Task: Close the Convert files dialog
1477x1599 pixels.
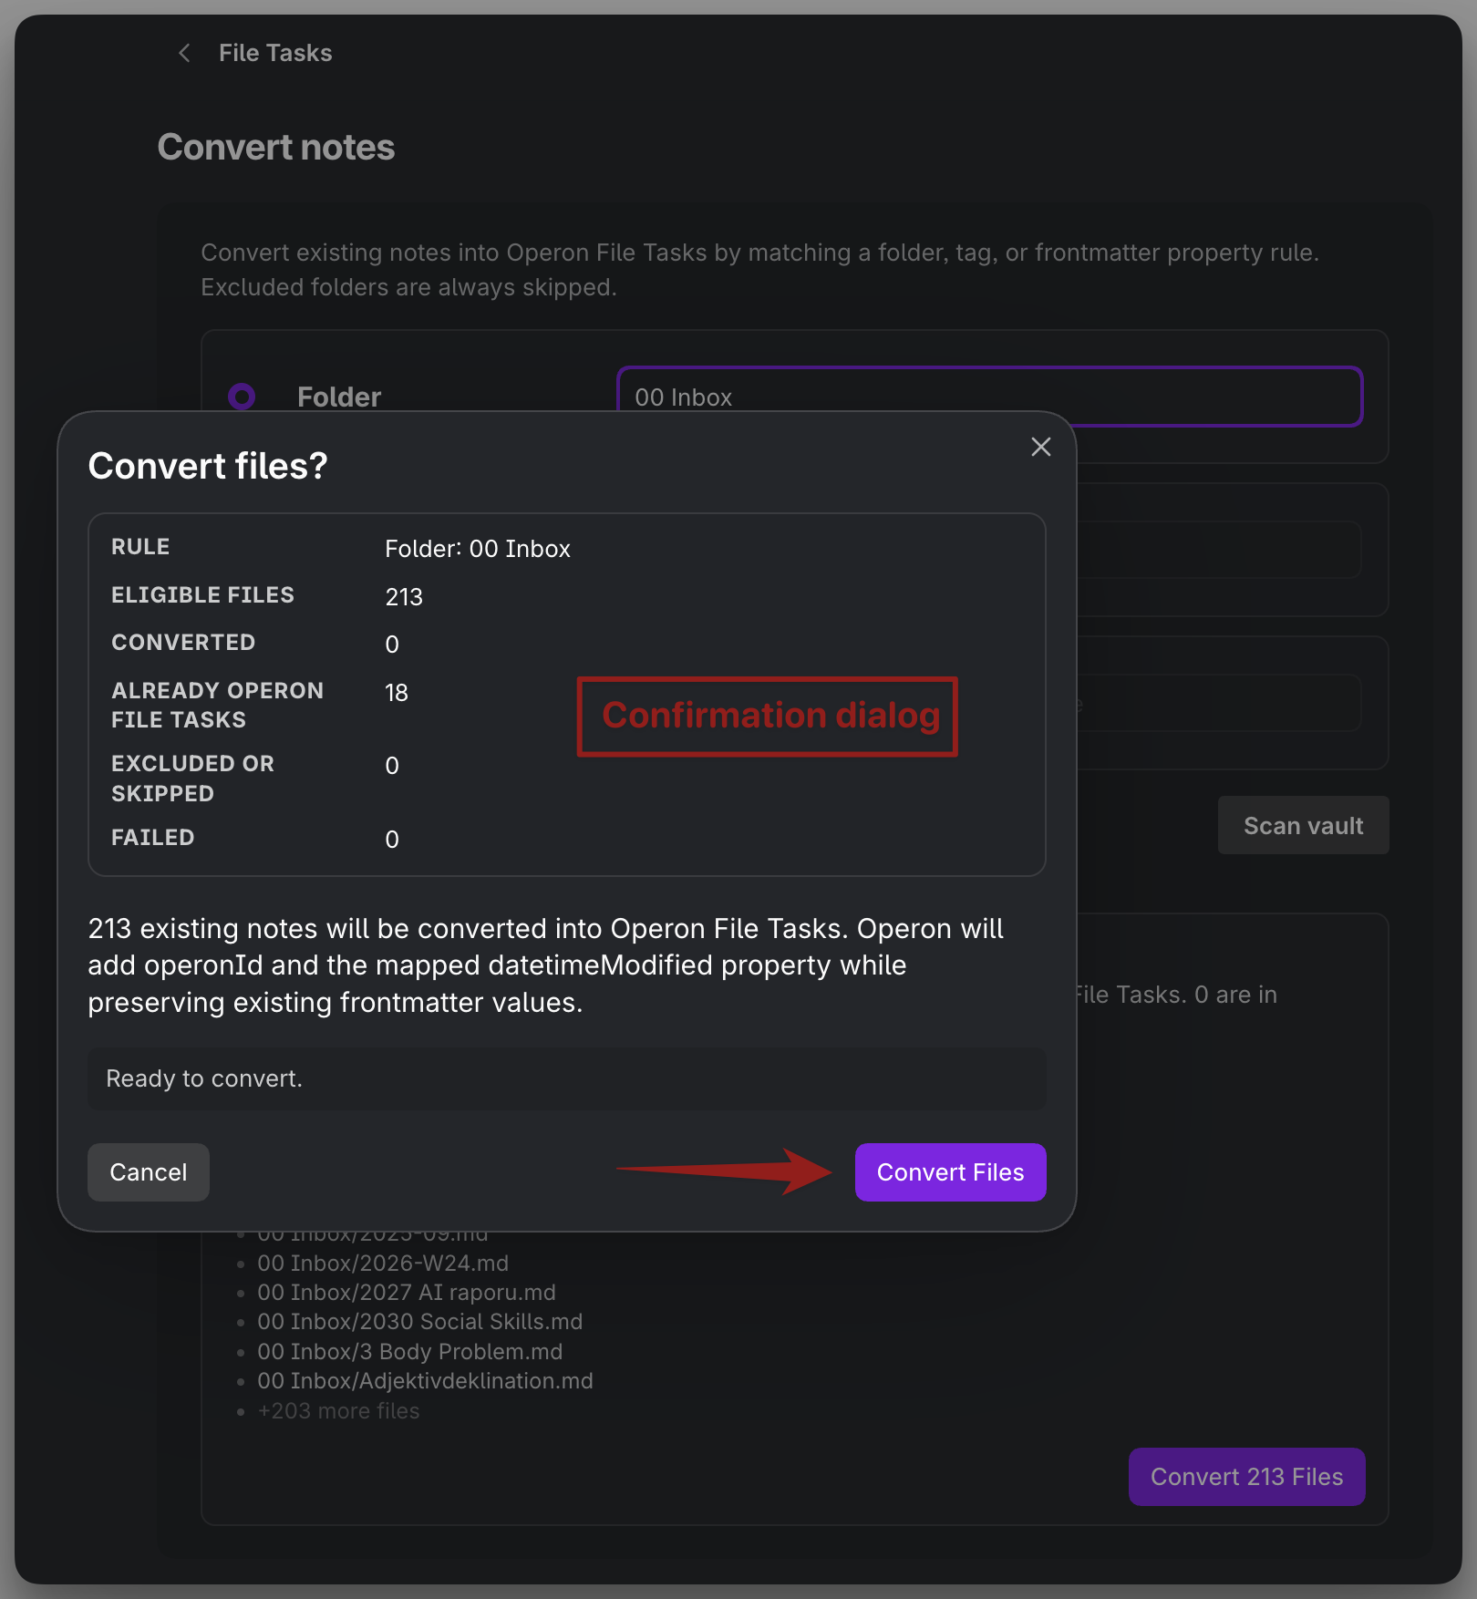Action: click(1040, 447)
